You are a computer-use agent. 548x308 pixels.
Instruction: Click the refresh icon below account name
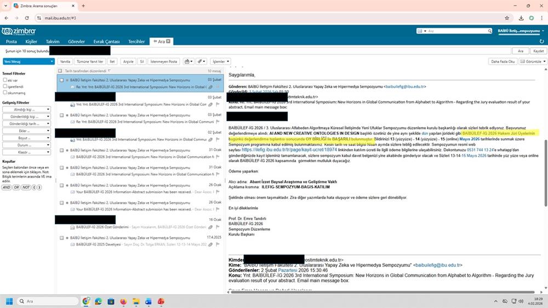[x=541, y=41]
